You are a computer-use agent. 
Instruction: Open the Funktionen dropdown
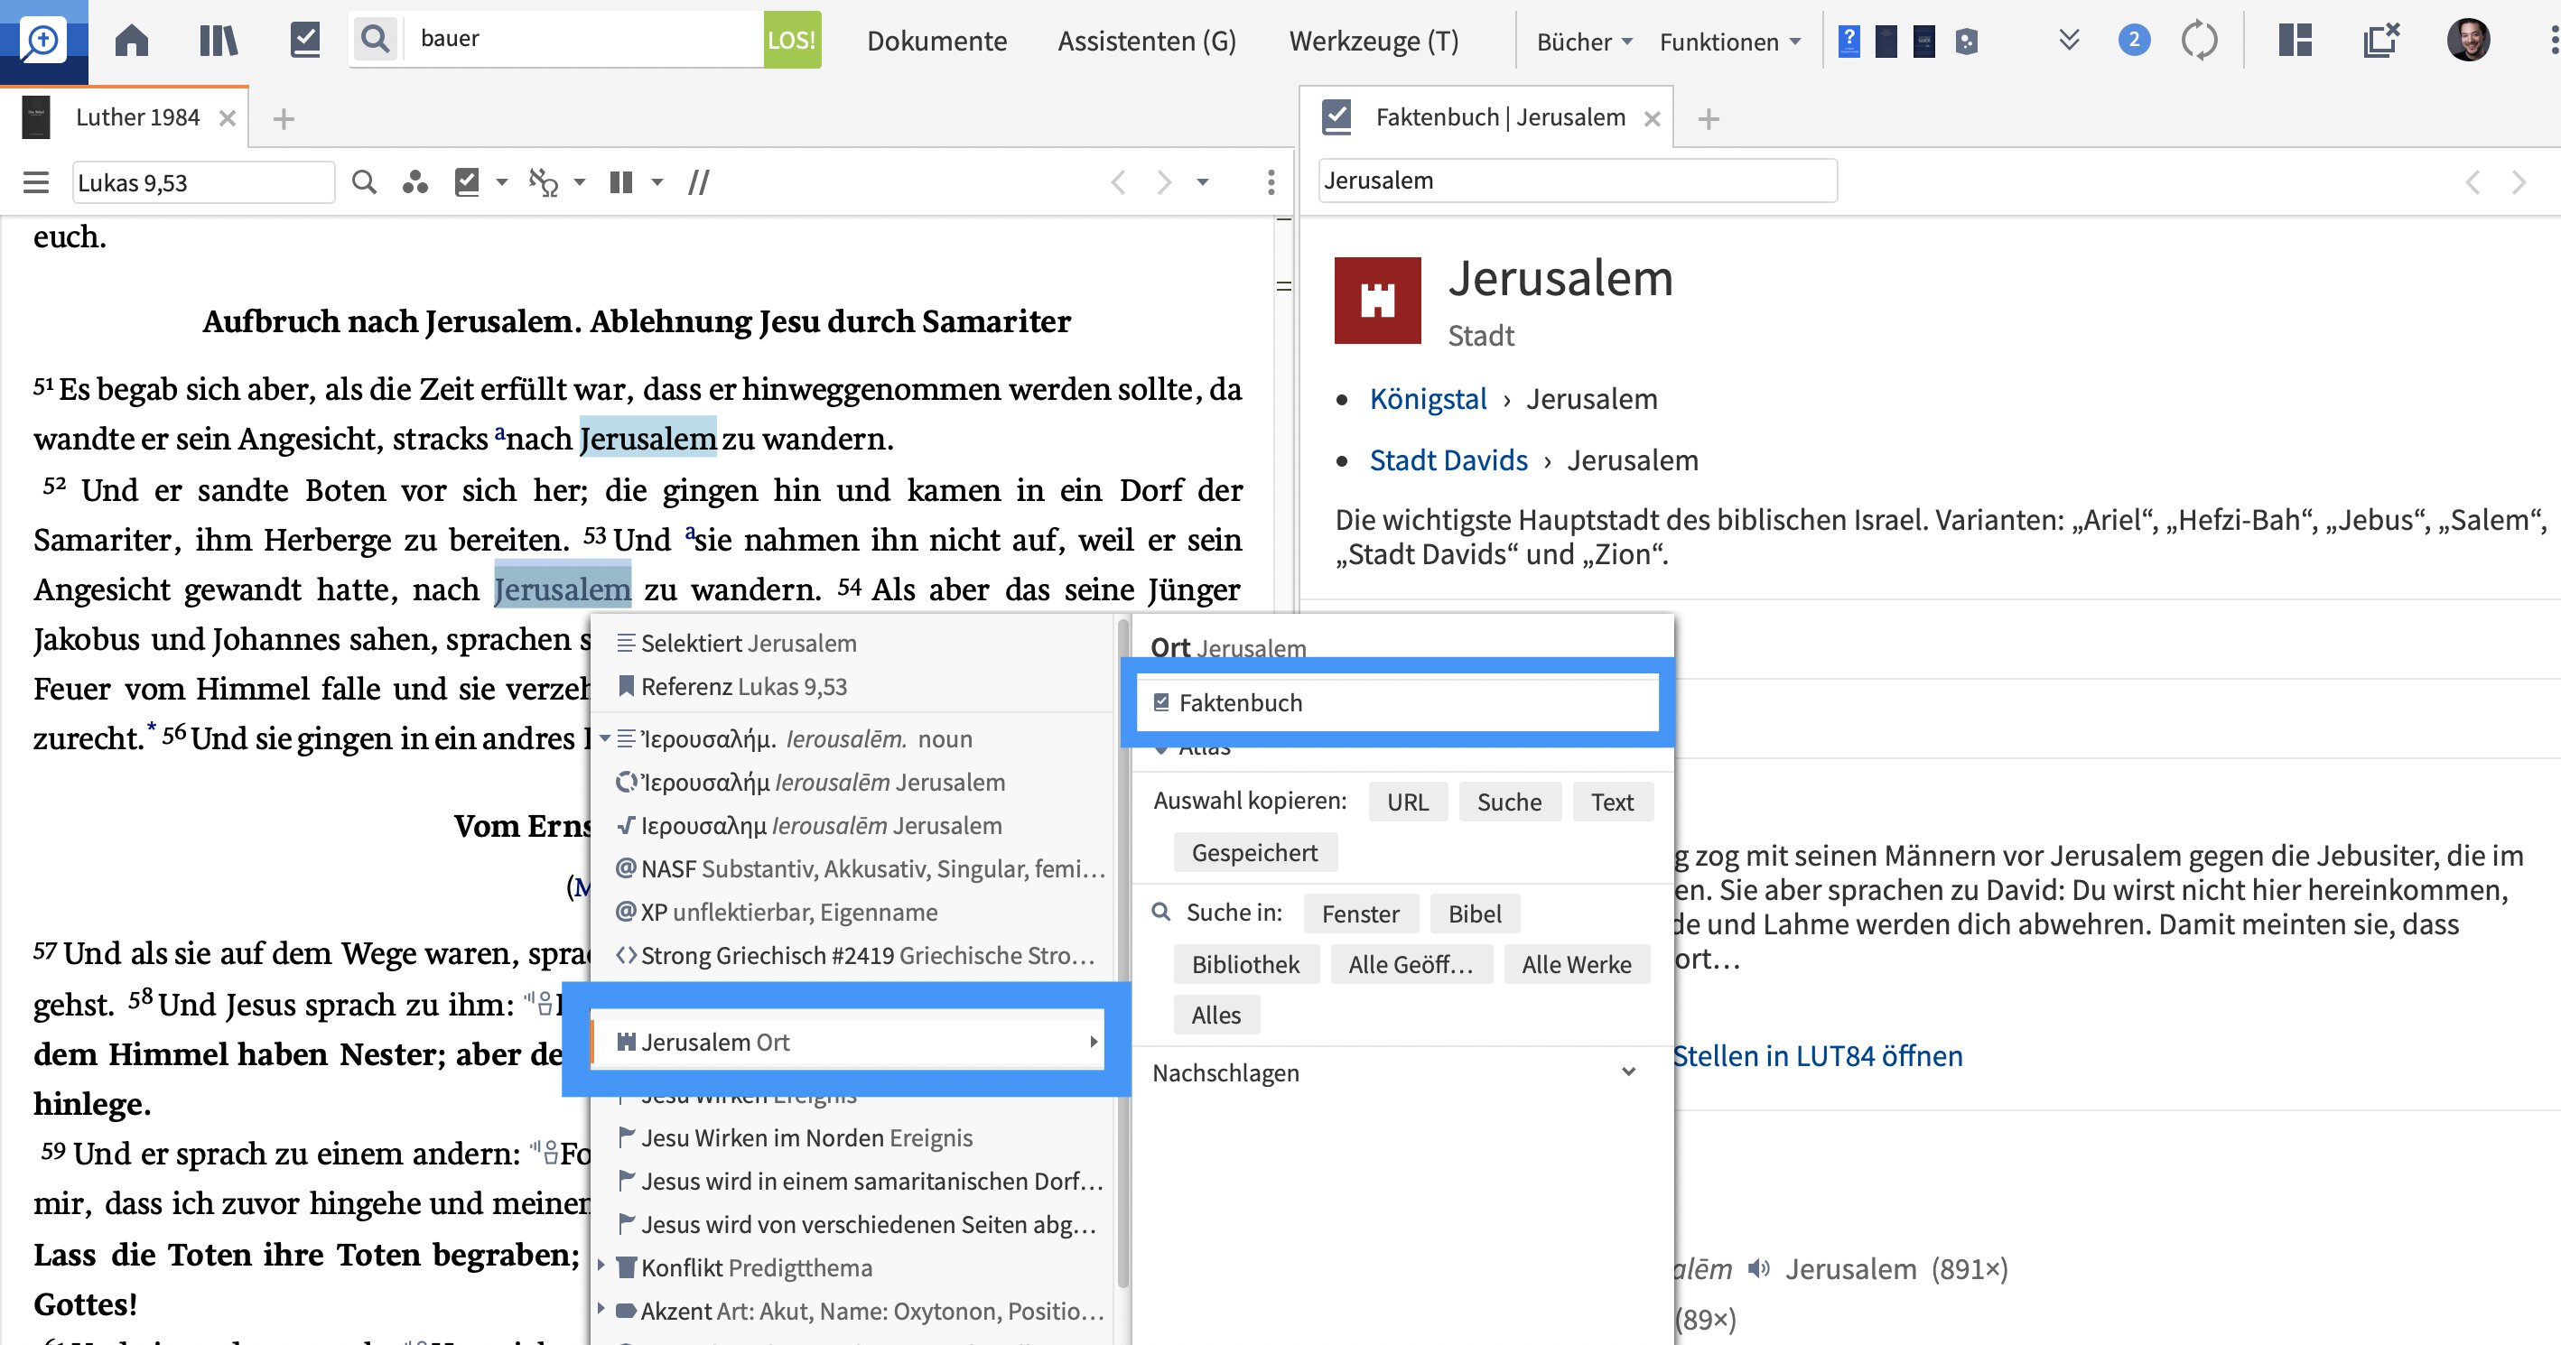[x=1730, y=42]
